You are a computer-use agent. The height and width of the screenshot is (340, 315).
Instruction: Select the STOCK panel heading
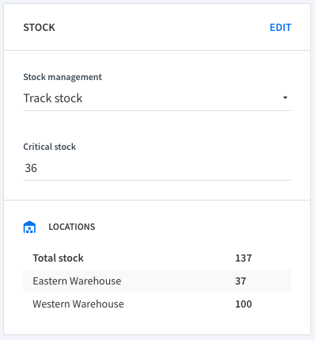pyautogui.click(x=39, y=28)
